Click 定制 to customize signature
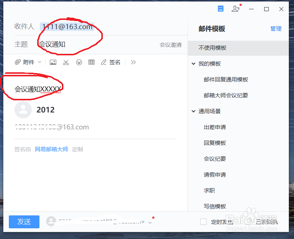 (x=77, y=149)
